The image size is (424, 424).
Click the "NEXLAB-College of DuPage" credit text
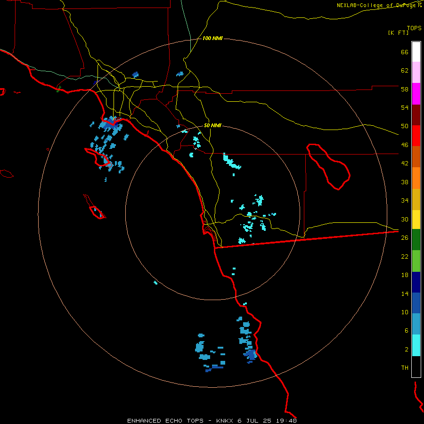(x=377, y=5)
